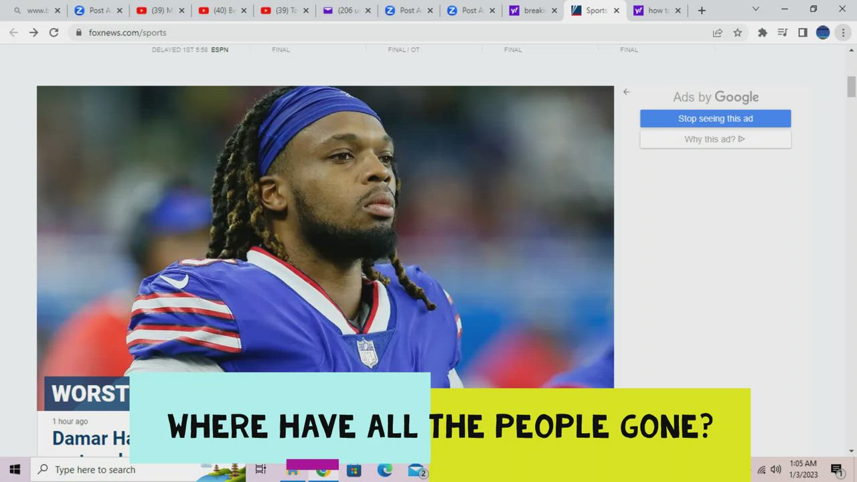The image size is (857, 482).
Task: Click the share page icon in address bar
Action: pyautogui.click(x=717, y=32)
